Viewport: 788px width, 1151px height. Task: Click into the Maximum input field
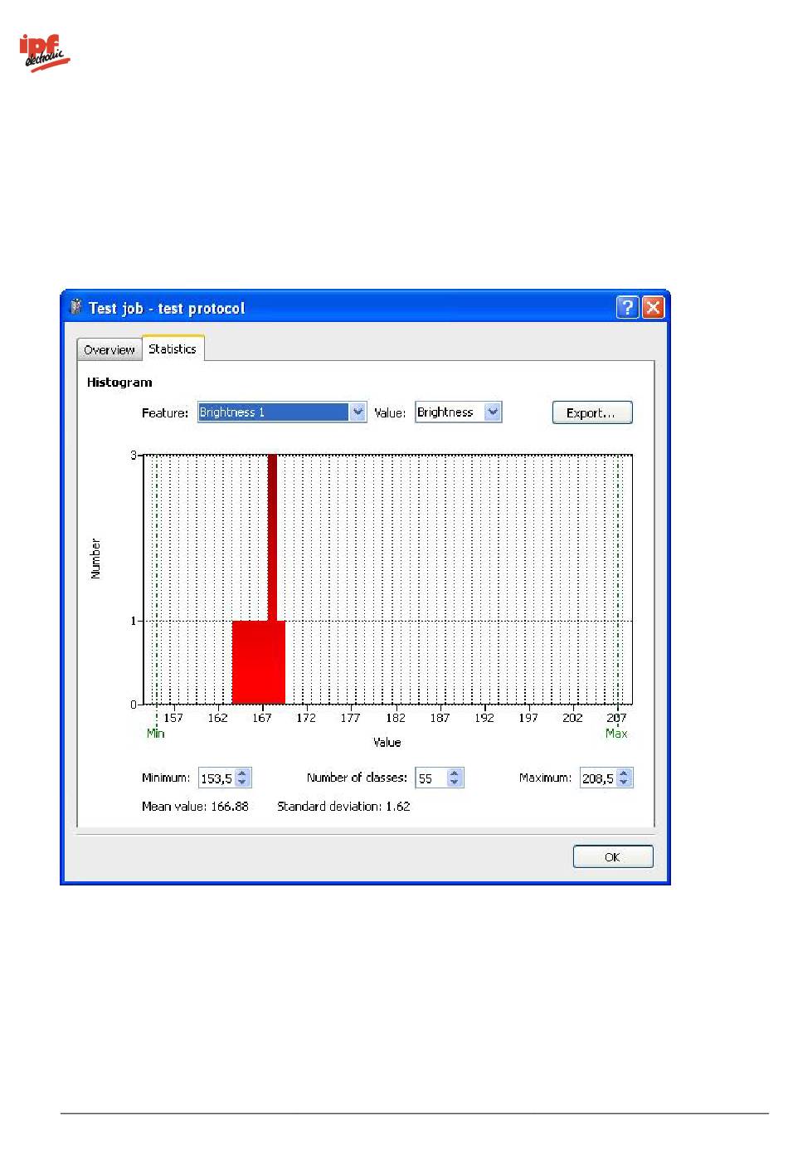[597, 778]
